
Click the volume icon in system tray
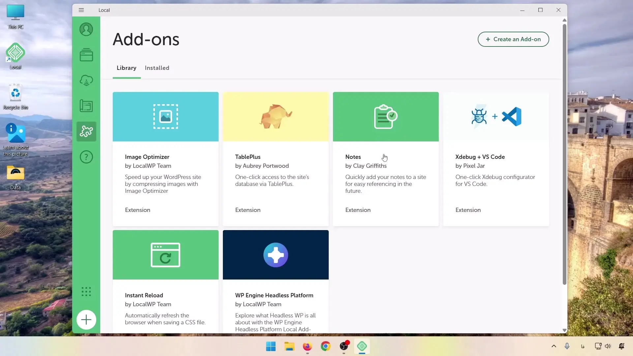point(608,346)
